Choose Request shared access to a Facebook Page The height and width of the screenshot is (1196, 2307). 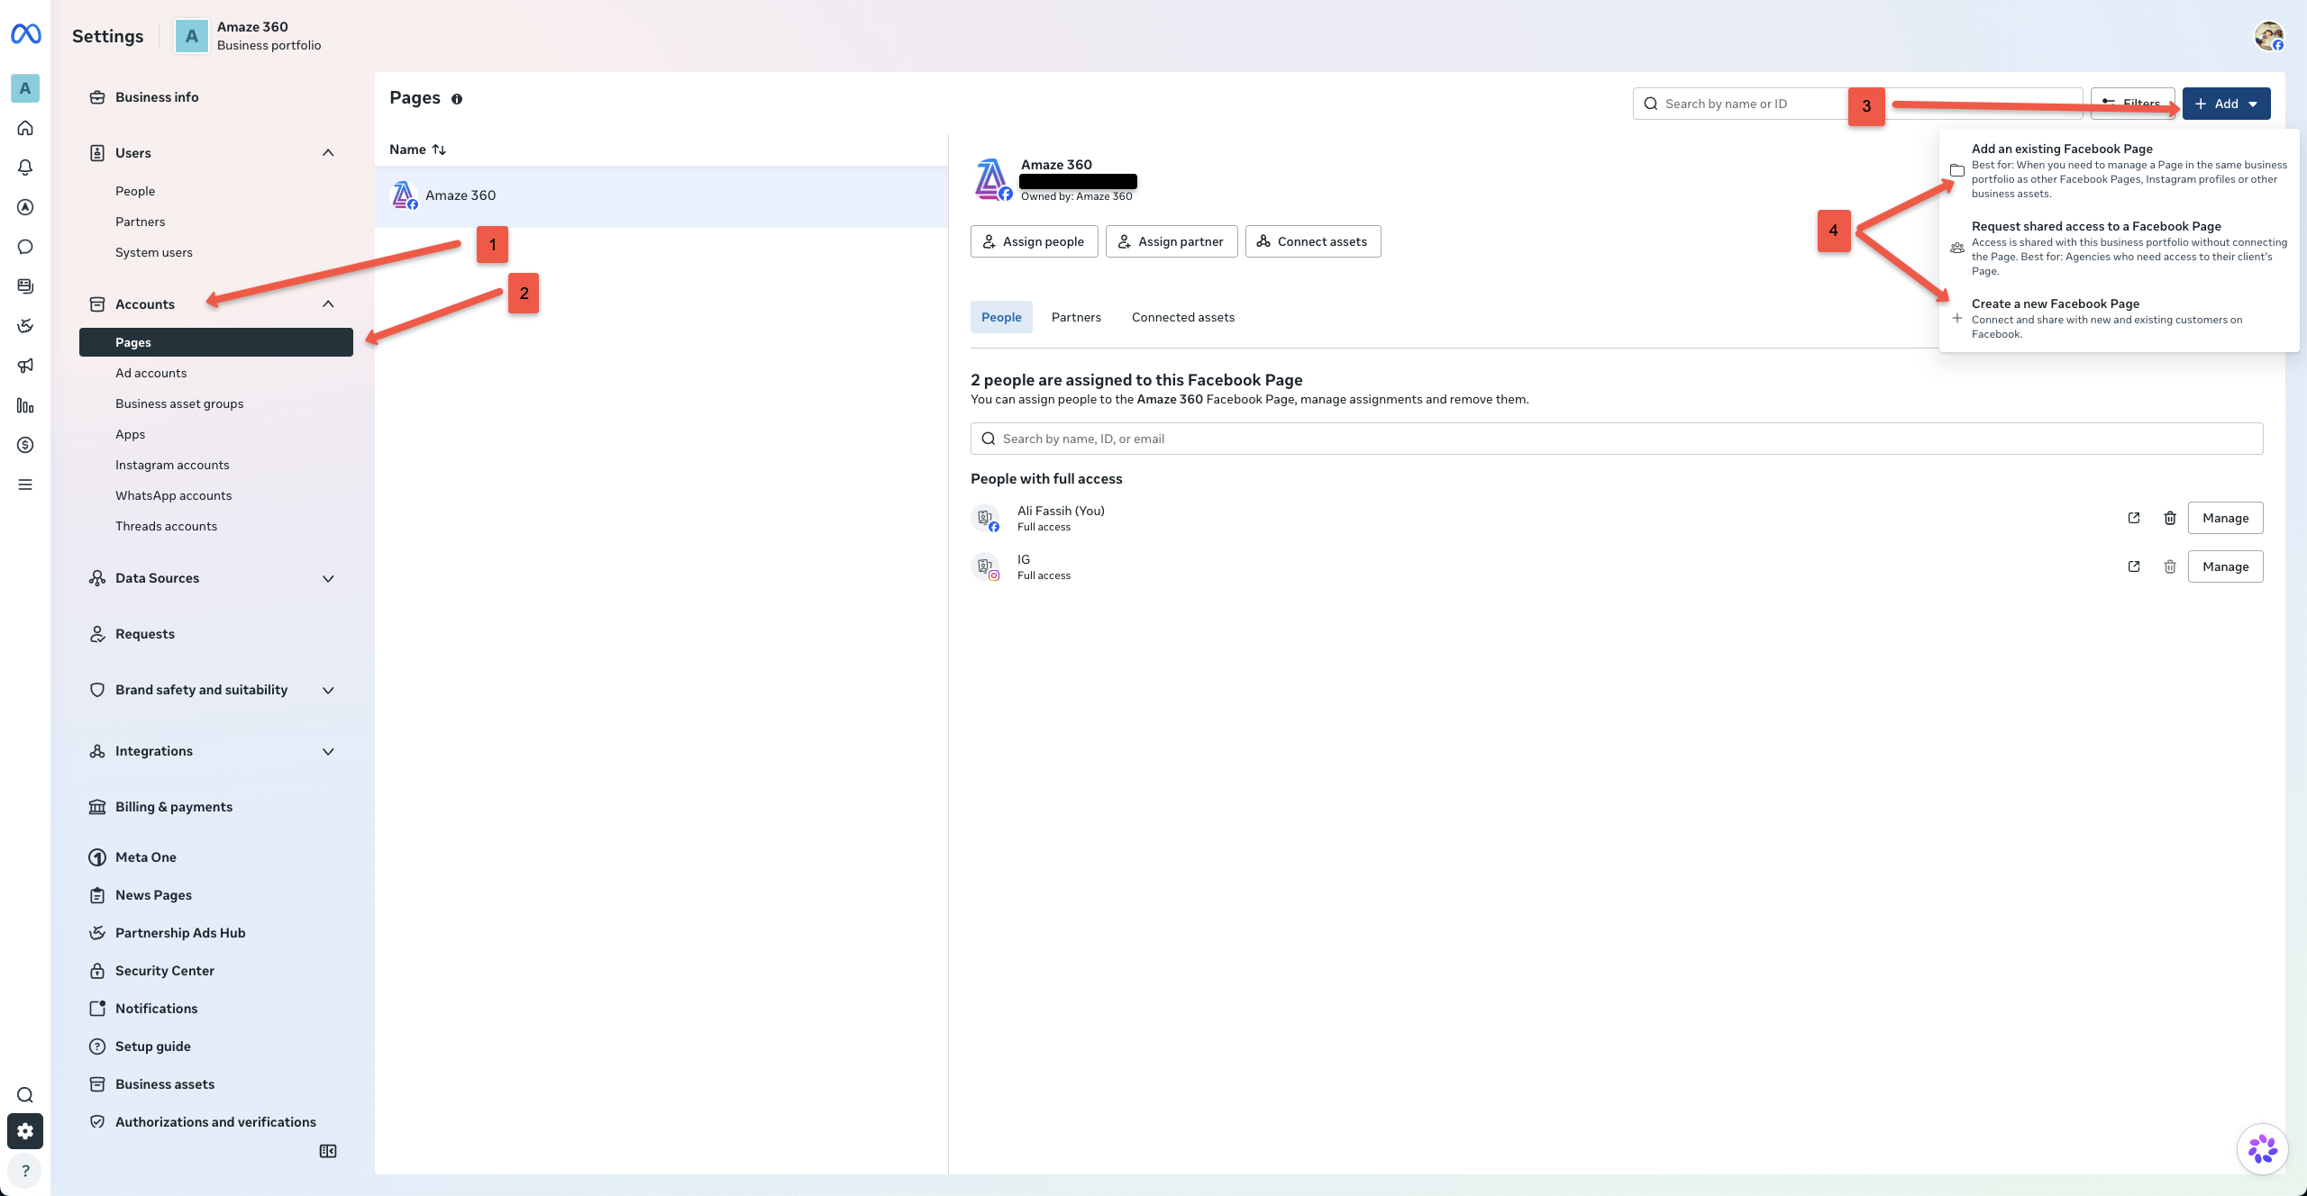[x=2119, y=249]
